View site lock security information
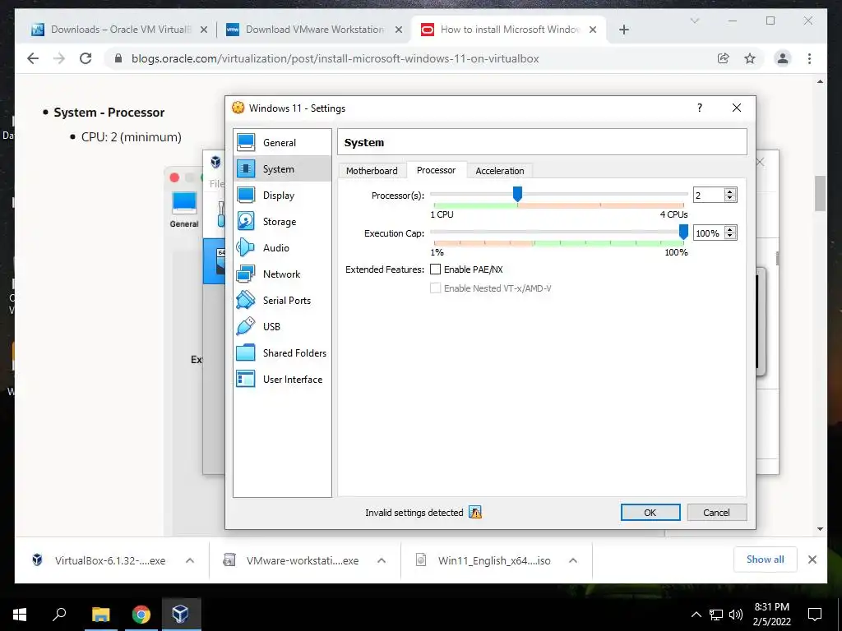 (x=118, y=58)
